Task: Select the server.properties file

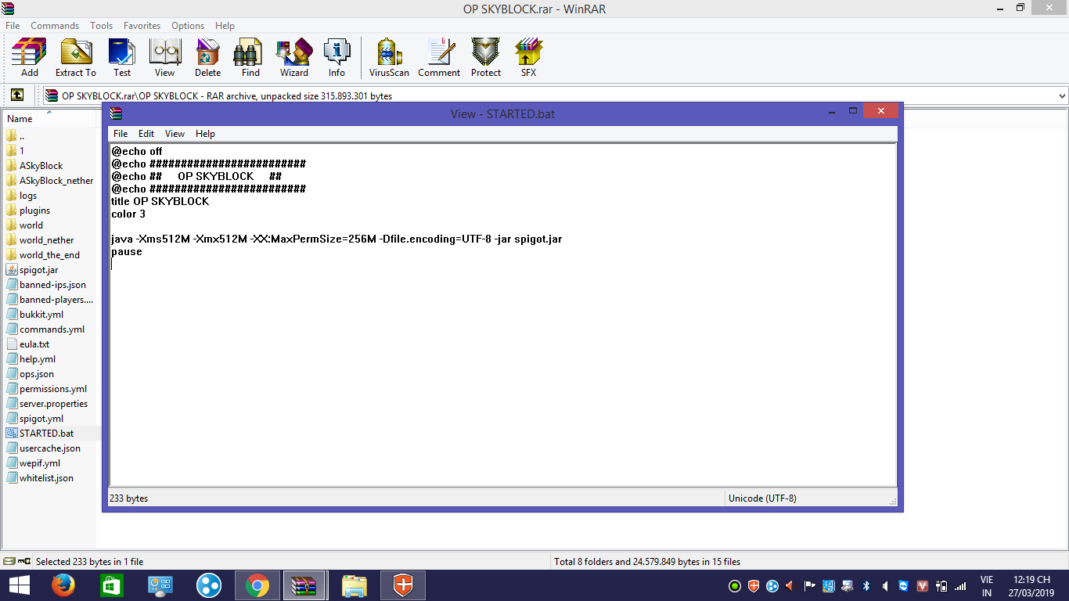Action: (47, 404)
